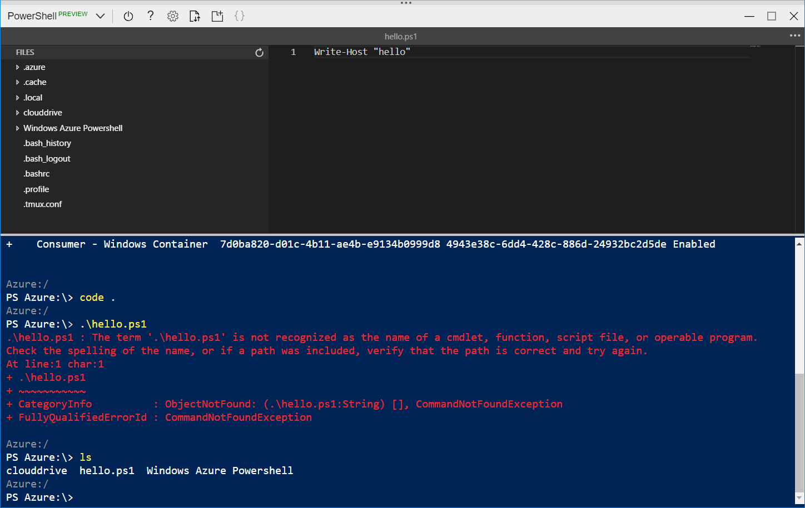
Task: Click the 'ls' command in terminal
Action: (x=86, y=457)
